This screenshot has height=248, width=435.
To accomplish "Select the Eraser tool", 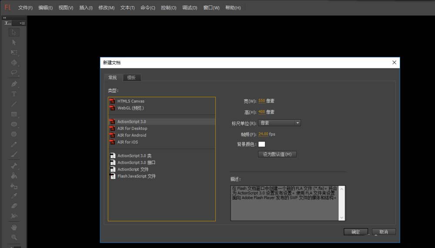I will [x=13, y=206].
